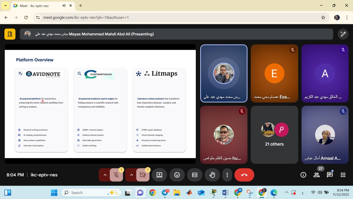Raise hand in the meeting
The image size is (353, 199).
[212, 175]
